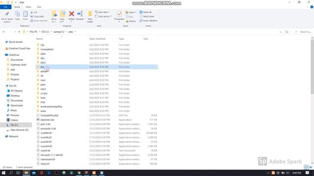The width and height of the screenshot is (314, 176).
Task: Click Copy path in the Clipboard group
Action: point(37,16)
